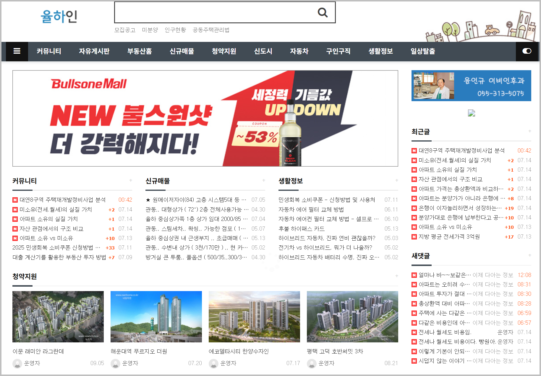
Task: Open the 모집공고 quick link
Action: click(125, 30)
